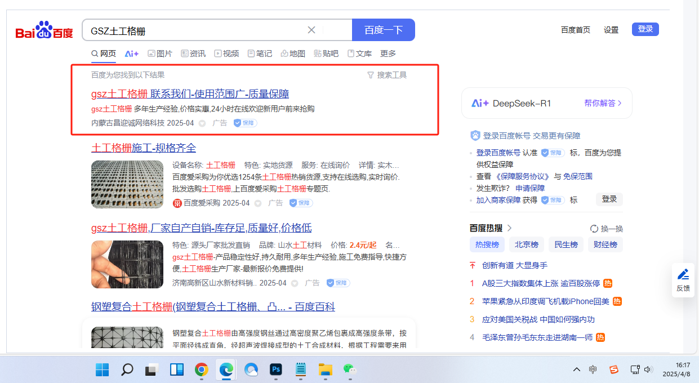Screen dimensions: 699x383
Task: Expand the 搜索工具 filter options
Action: pyautogui.click(x=386, y=75)
